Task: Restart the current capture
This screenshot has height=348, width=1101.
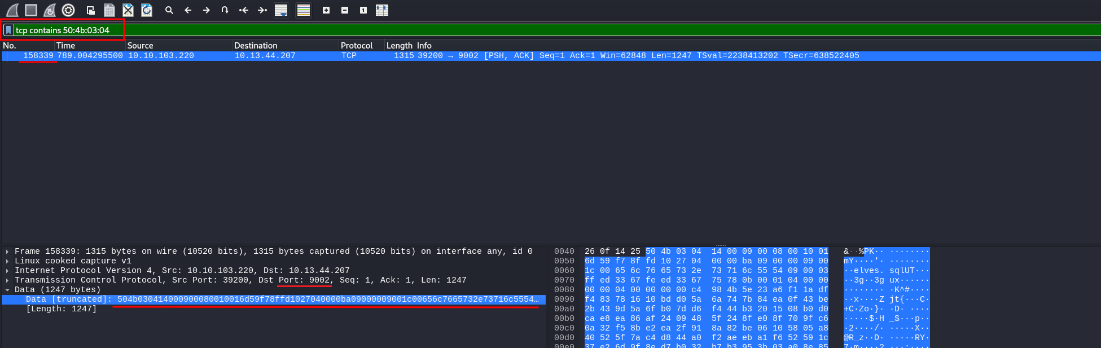Action: point(50,10)
